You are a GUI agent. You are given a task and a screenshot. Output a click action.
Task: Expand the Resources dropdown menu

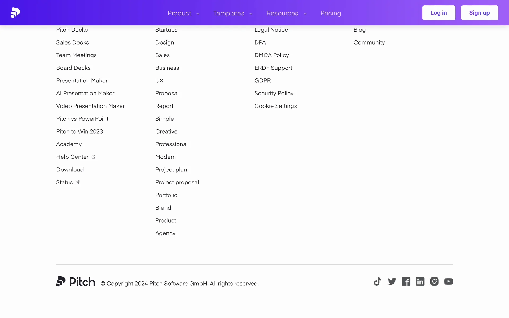coord(286,13)
